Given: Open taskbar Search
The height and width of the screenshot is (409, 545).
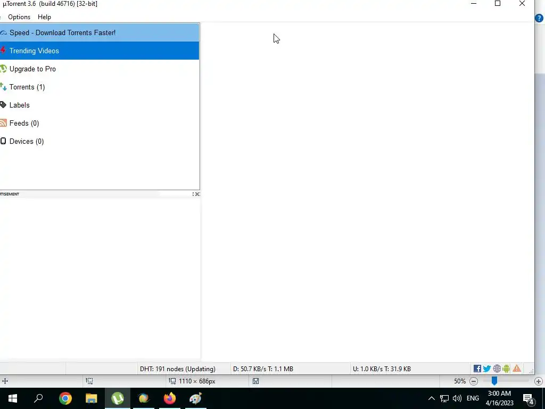Looking at the screenshot, I should pyautogui.click(x=38, y=398).
